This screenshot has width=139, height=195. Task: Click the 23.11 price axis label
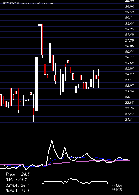130,97
